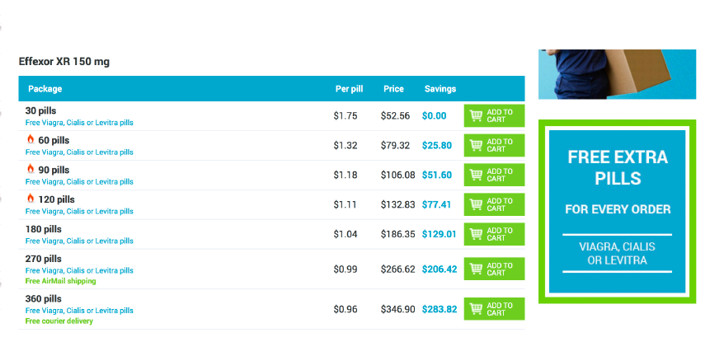710x356 pixels.
Task: Select the 360 pills package name
Action: coord(44,299)
